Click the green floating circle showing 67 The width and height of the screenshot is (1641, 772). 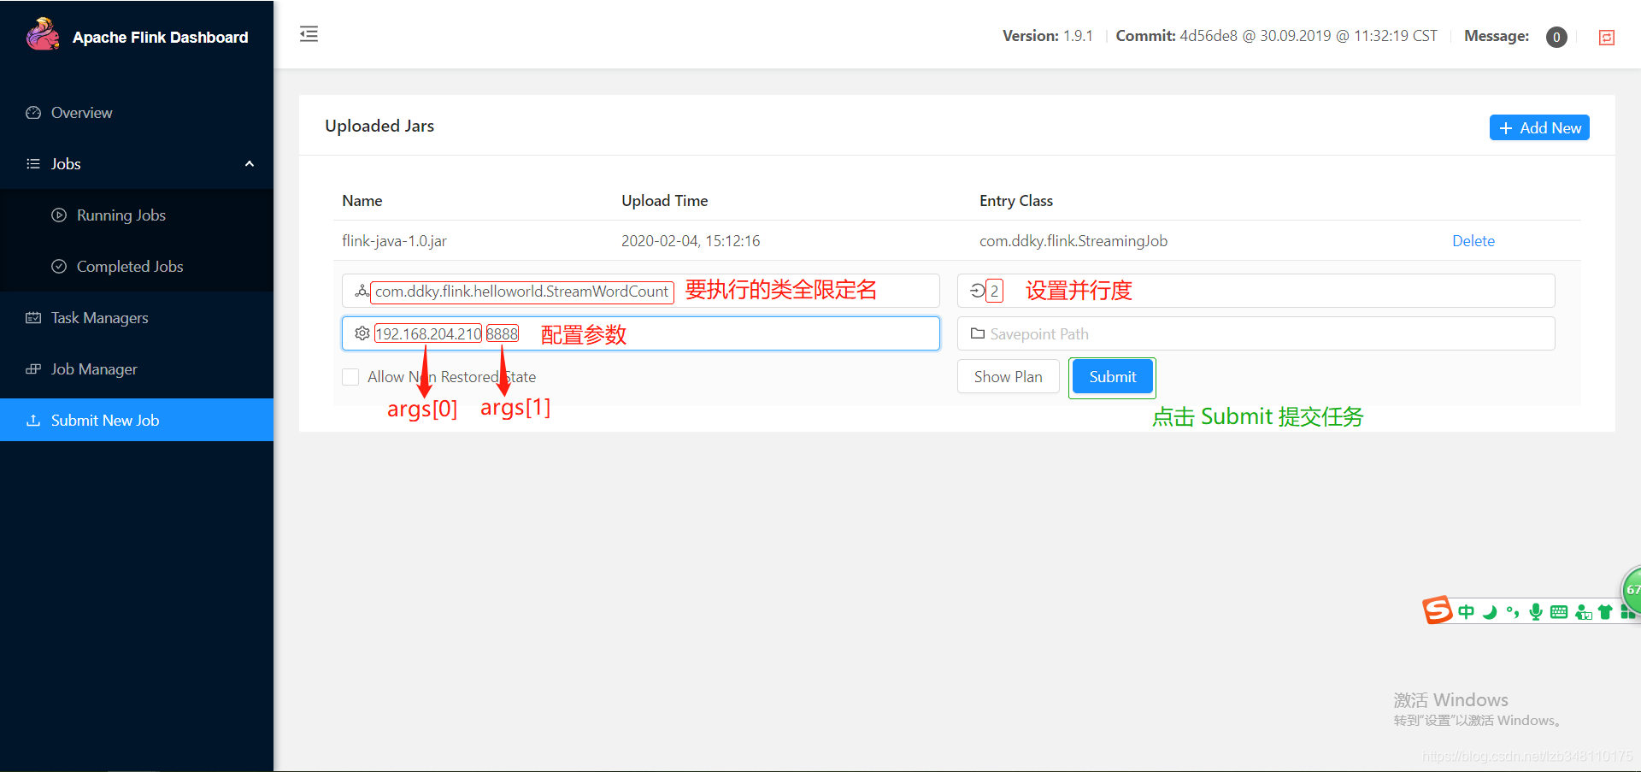click(x=1632, y=589)
